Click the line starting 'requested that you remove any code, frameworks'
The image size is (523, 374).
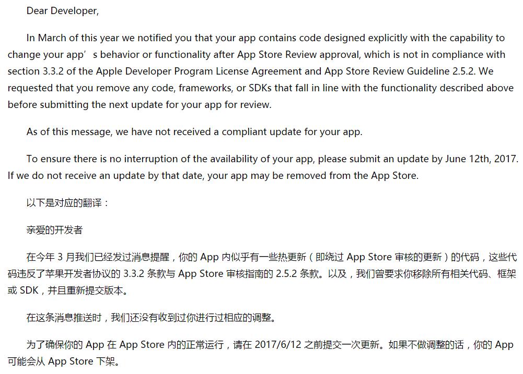pyautogui.click(x=261, y=88)
